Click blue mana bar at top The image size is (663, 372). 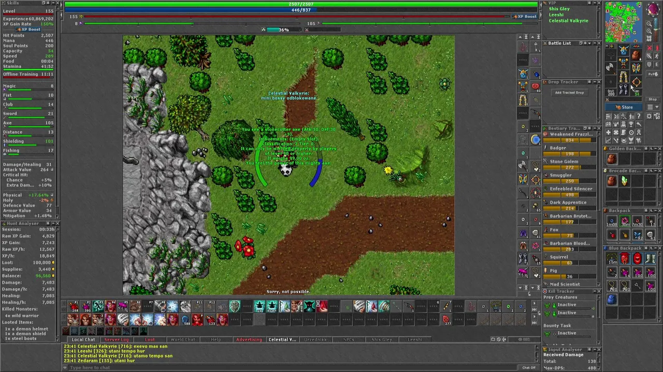[301, 10]
